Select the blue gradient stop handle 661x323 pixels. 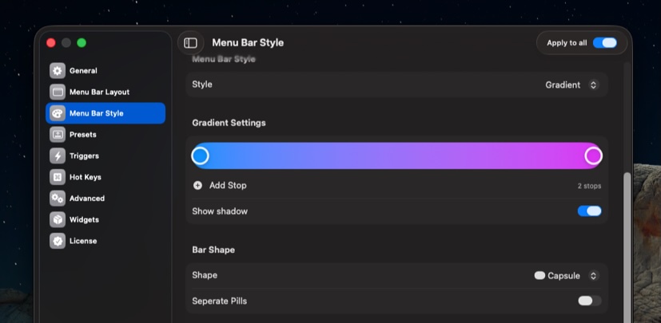click(201, 156)
